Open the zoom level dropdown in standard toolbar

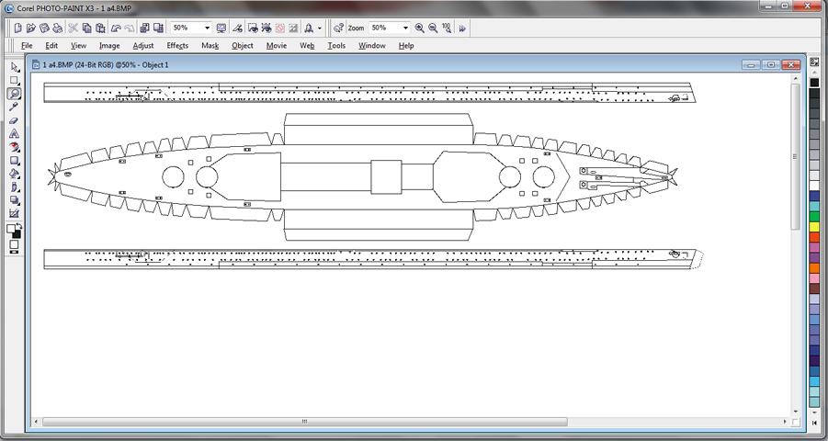(x=207, y=28)
